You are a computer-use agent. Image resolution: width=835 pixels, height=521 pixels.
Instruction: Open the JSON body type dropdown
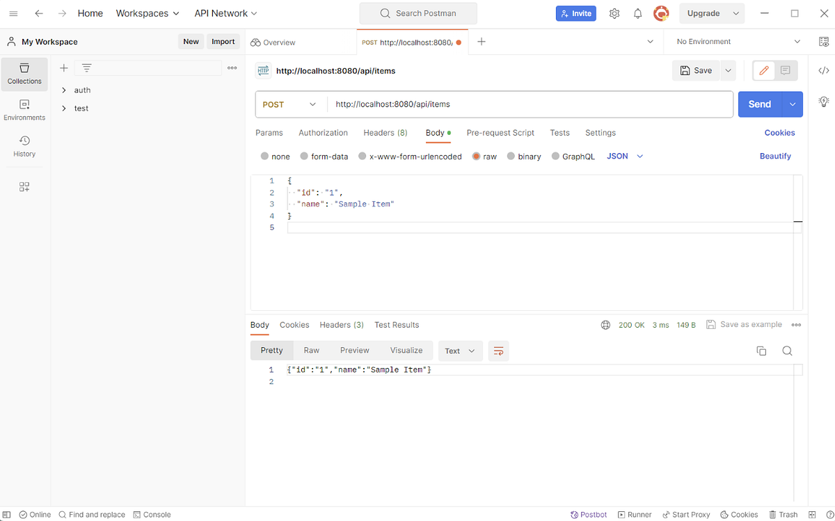[624, 156]
